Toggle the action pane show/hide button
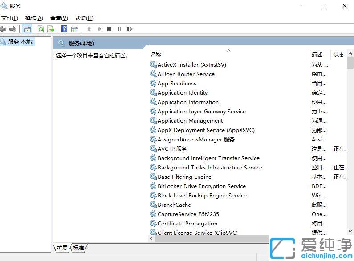The height and width of the screenshot is (261, 354). point(75,29)
